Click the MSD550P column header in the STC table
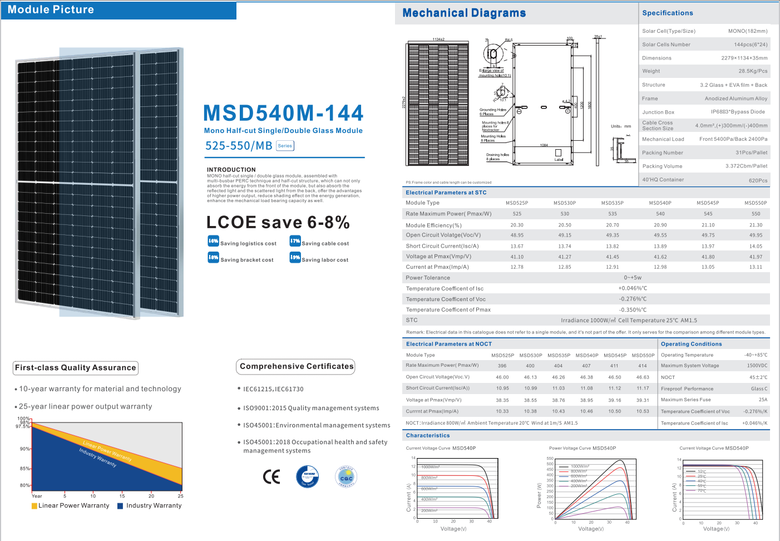The image size is (780, 541). click(756, 203)
